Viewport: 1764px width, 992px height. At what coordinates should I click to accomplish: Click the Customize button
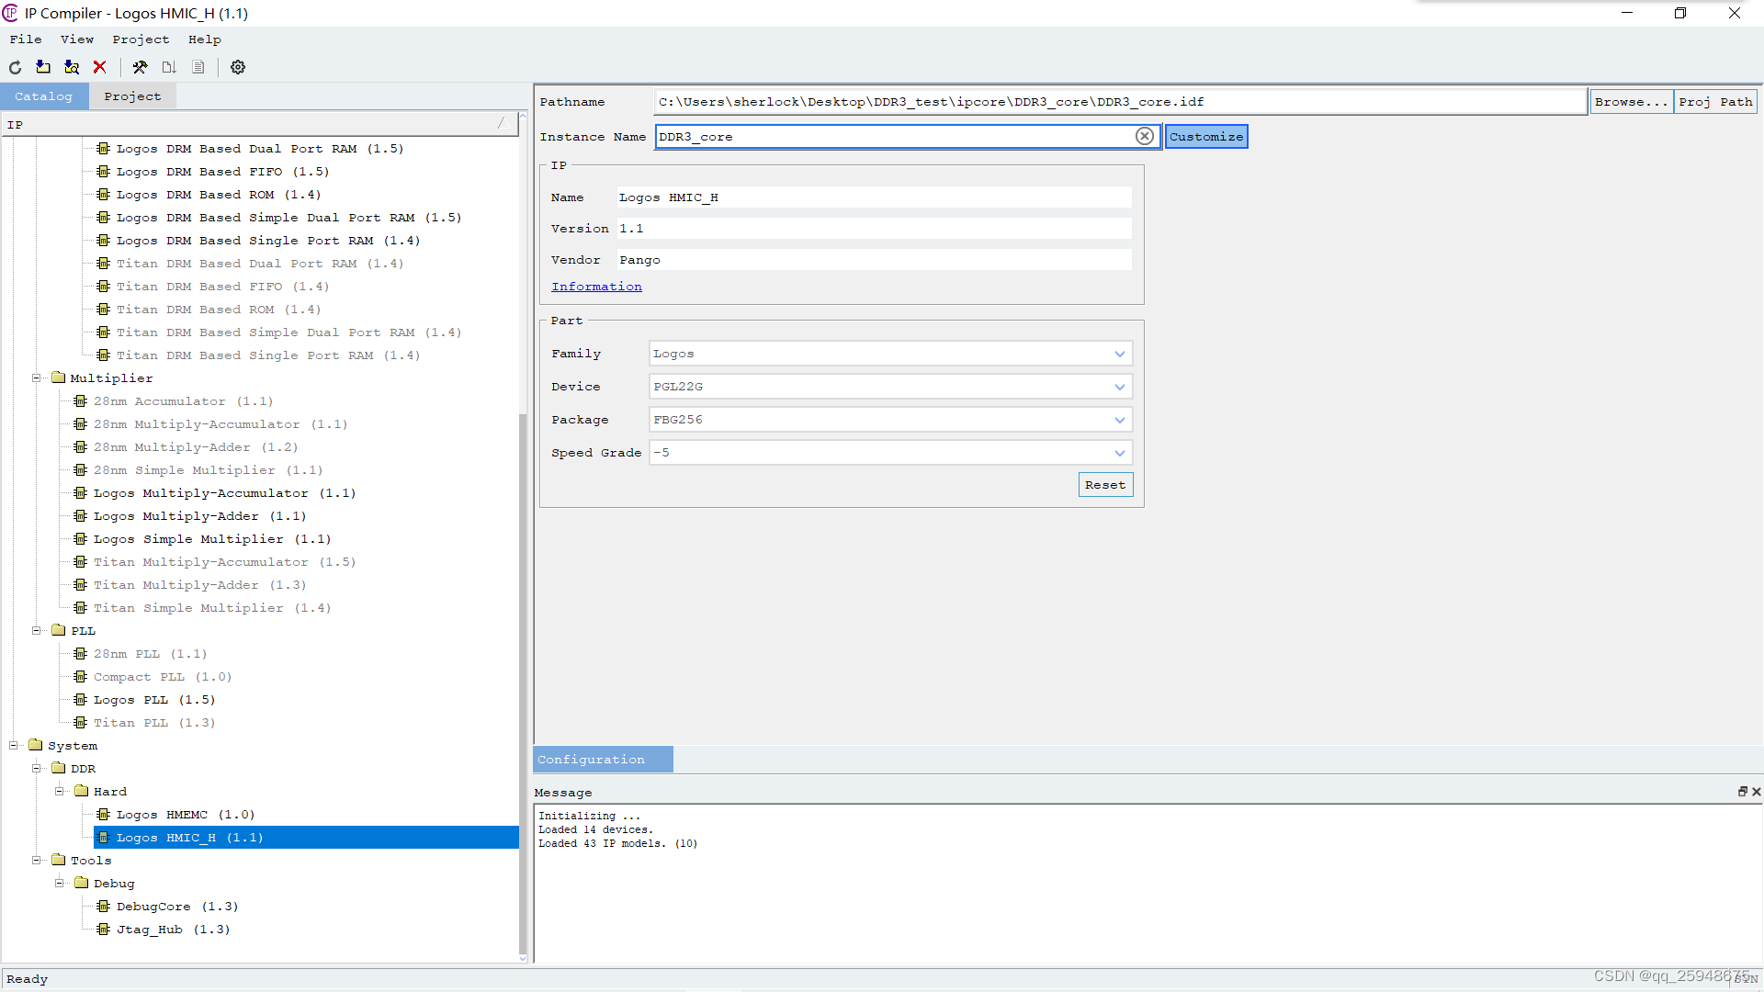tap(1205, 137)
